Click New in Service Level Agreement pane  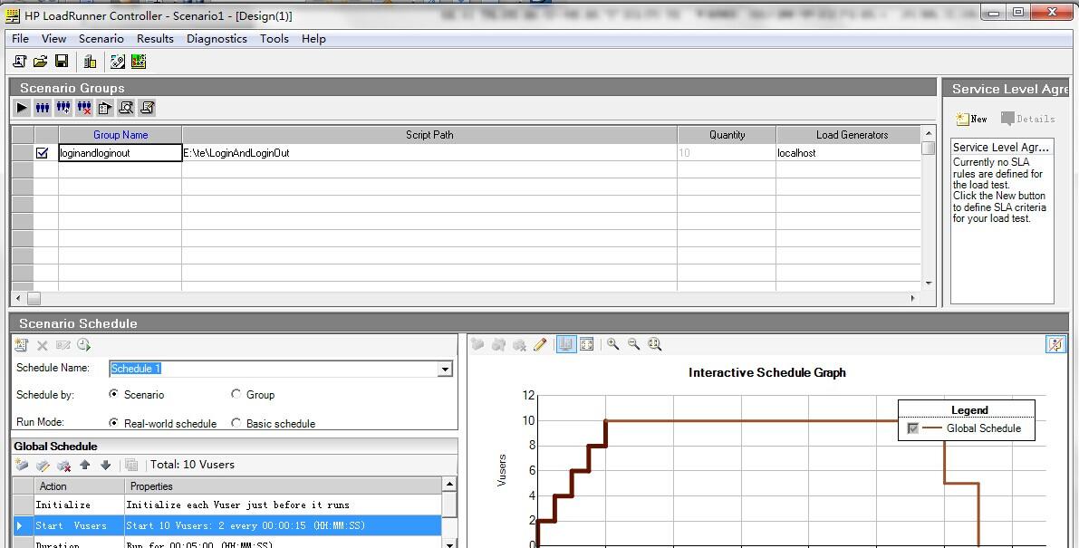pos(972,119)
